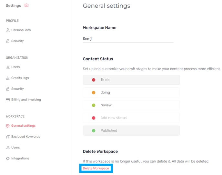Click the padlock icon under Profile
The width and height of the screenshot is (222, 175).
click(x=8, y=41)
